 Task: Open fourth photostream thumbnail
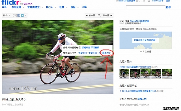(x=156, y=74)
